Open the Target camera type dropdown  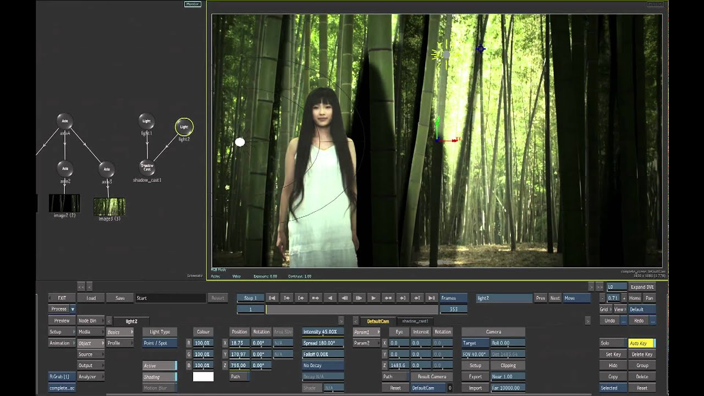475,343
